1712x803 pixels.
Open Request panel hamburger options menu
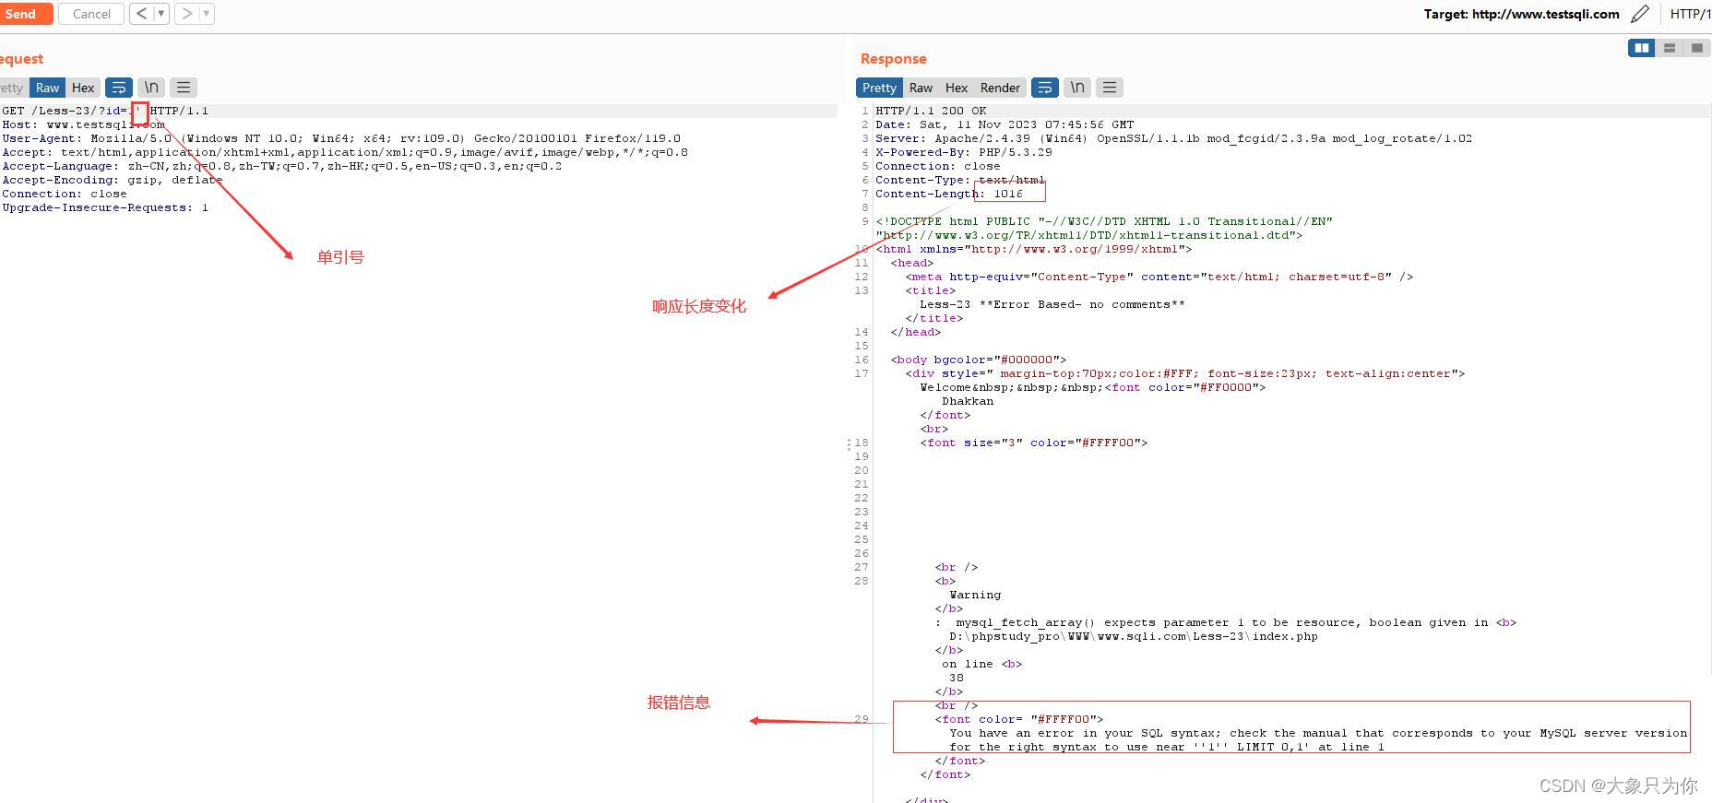pos(184,88)
